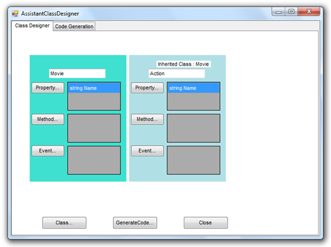Select string Name in Action property list

194,88
